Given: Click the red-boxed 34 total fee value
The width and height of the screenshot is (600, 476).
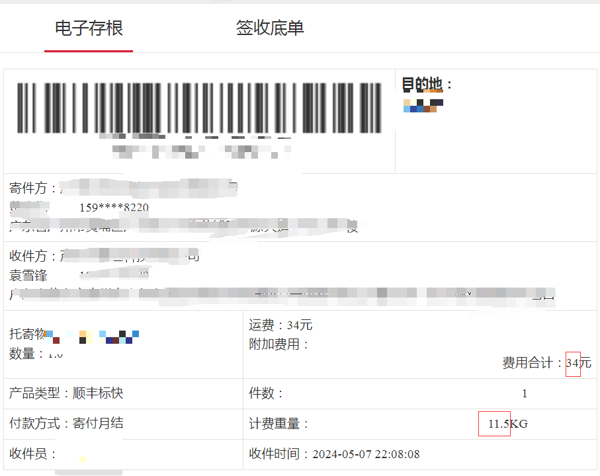Looking at the screenshot, I should coord(573,363).
